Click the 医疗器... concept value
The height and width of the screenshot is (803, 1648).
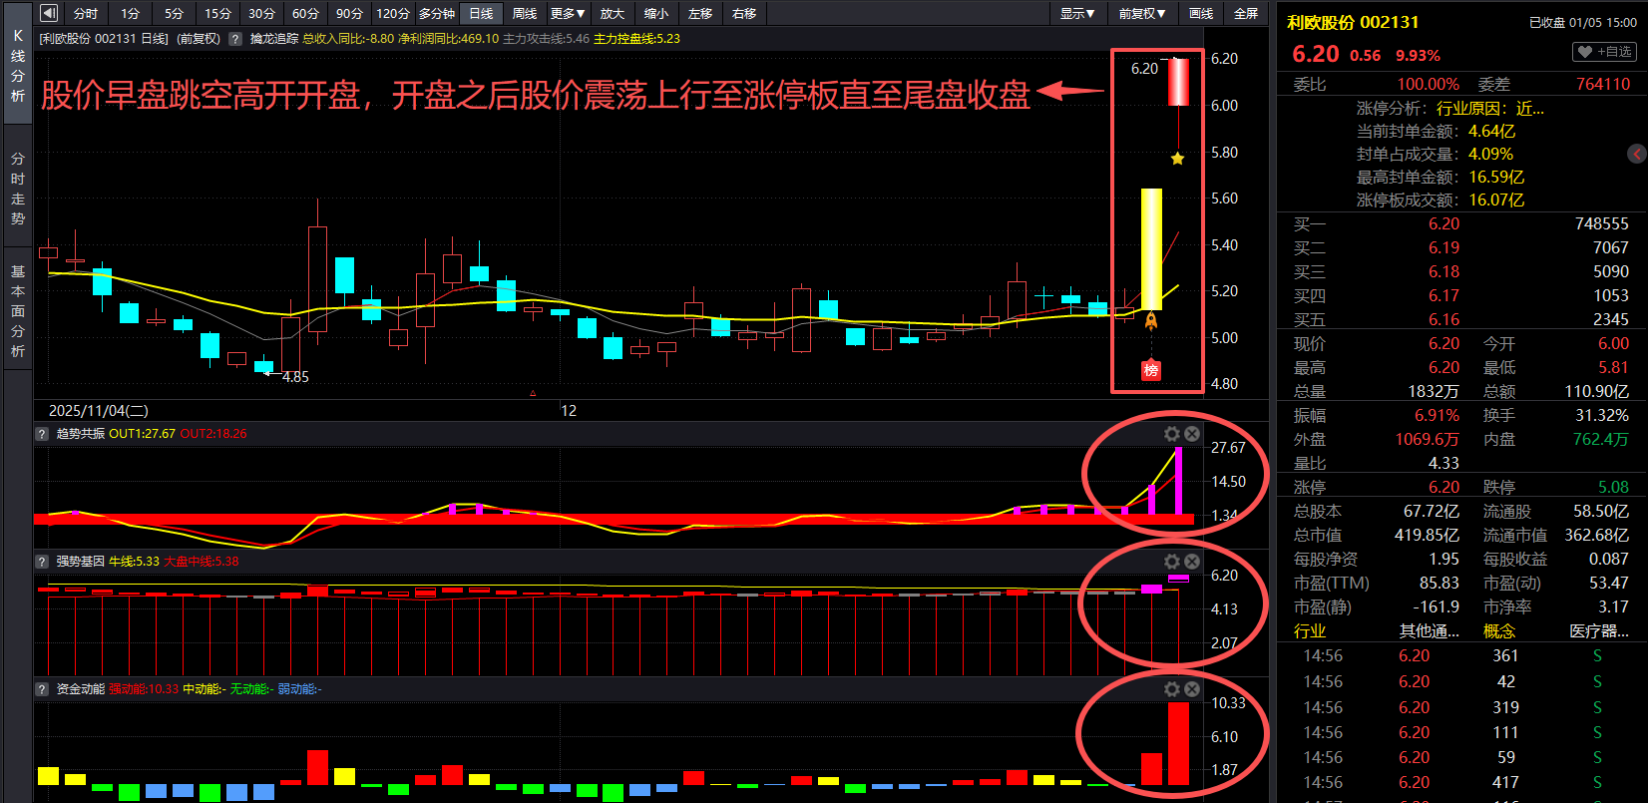point(1599,630)
